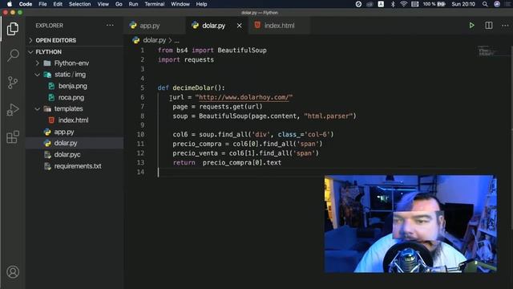This screenshot has width=513, height=289.
Task: Expand the Flython-env folder
Action: (x=38, y=63)
